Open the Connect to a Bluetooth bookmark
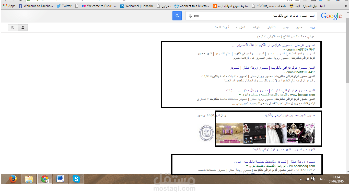Image resolution: width=349 pixels, height=196 pixels. tap(192, 6)
